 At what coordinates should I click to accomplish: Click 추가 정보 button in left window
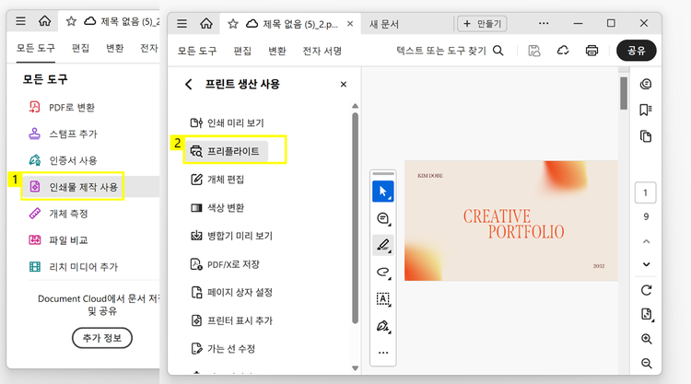pos(101,338)
